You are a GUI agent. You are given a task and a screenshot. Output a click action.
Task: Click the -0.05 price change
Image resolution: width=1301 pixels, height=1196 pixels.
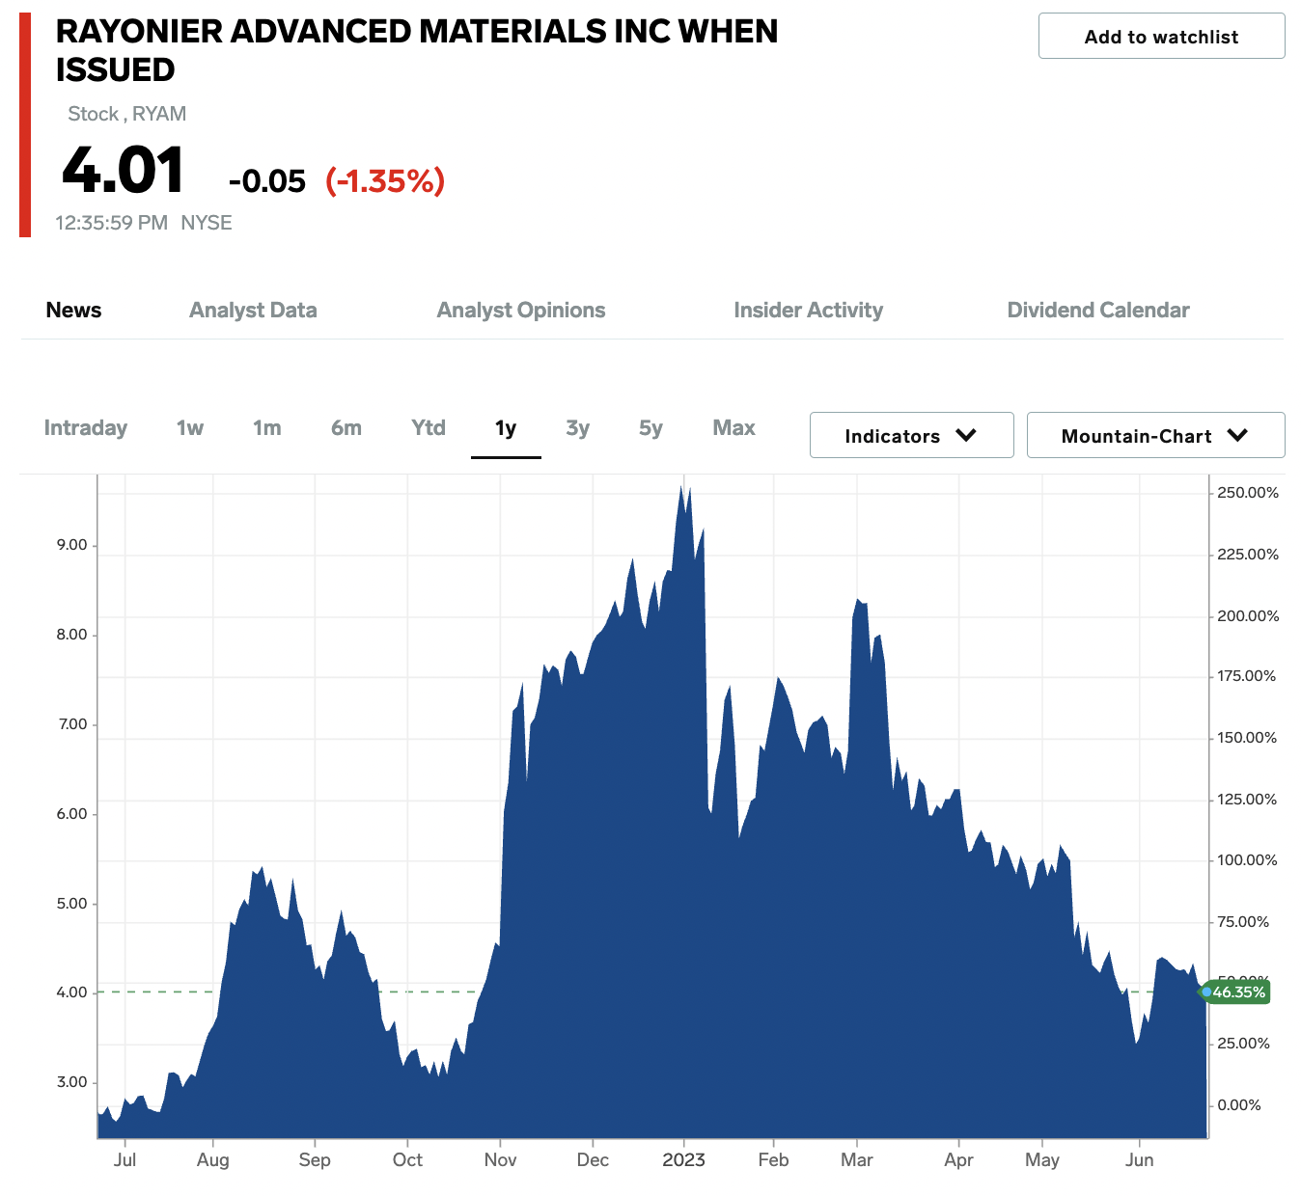pyautogui.click(x=267, y=181)
